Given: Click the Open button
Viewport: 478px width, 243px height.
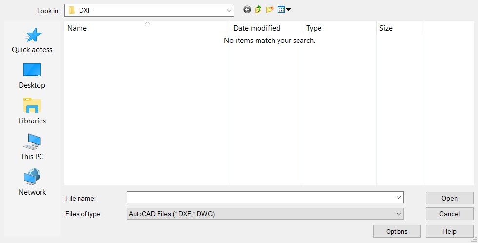Looking at the screenshot, I should (x=449, y=198).
